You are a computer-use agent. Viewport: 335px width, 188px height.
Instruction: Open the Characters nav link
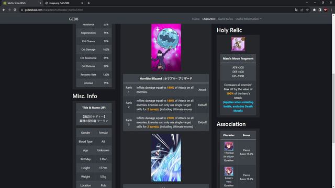tap(209, 19)
